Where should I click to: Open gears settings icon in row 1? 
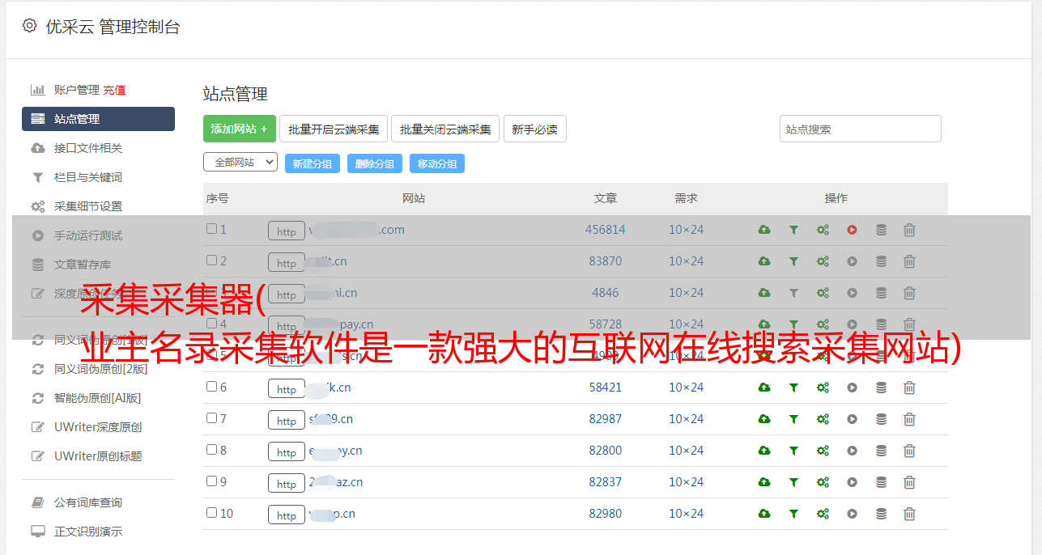823,230
